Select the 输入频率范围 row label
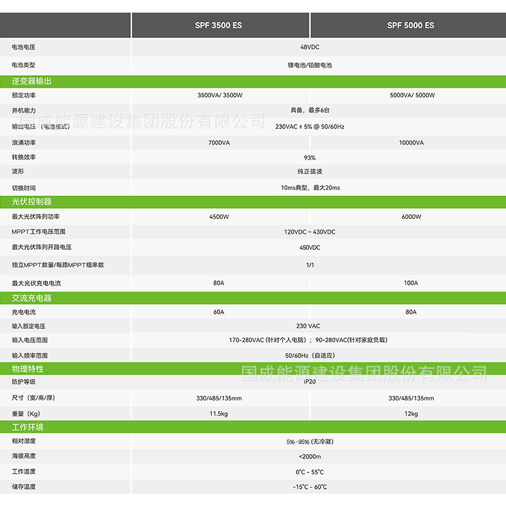Image resolution: width=506 pixels, height=506 pixels. pyautogui.click(x=30, y=355)
